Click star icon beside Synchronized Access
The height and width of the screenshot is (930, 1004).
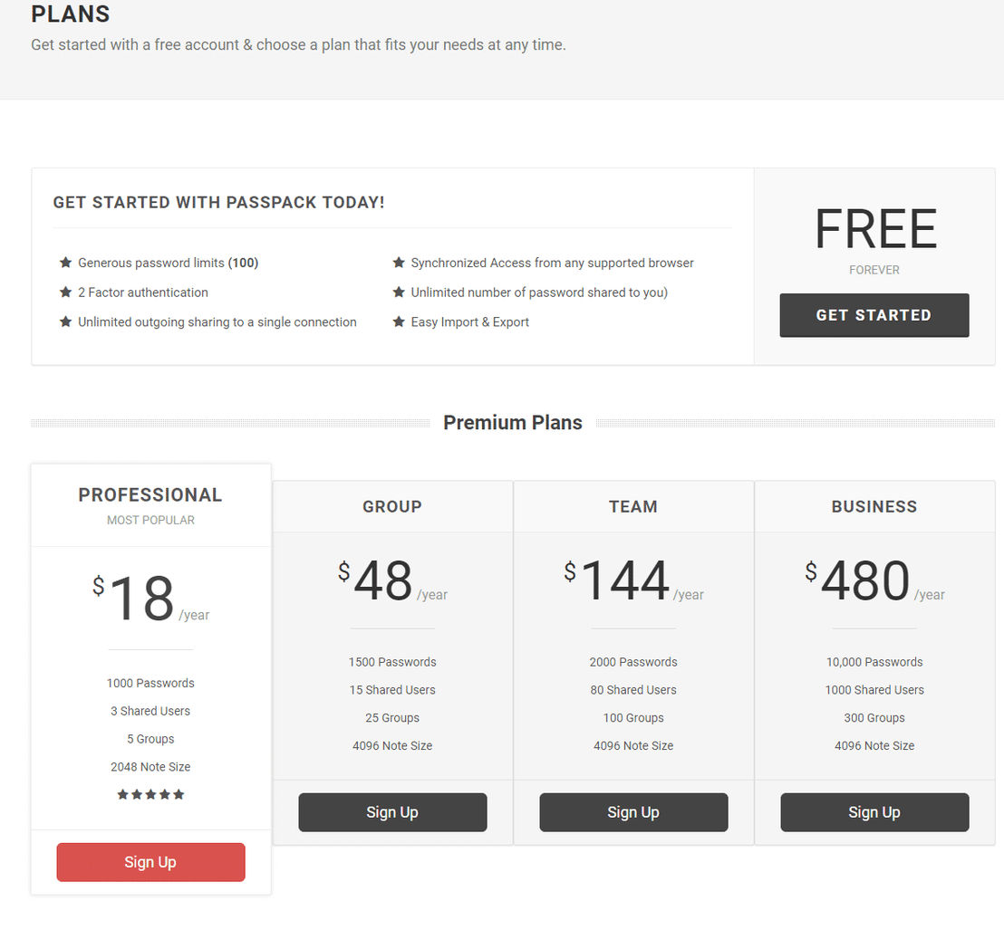coord(399,263)
